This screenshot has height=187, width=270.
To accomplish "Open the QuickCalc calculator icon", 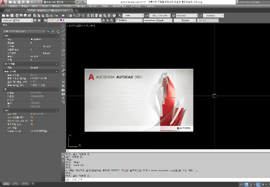I will click(109, 15).
